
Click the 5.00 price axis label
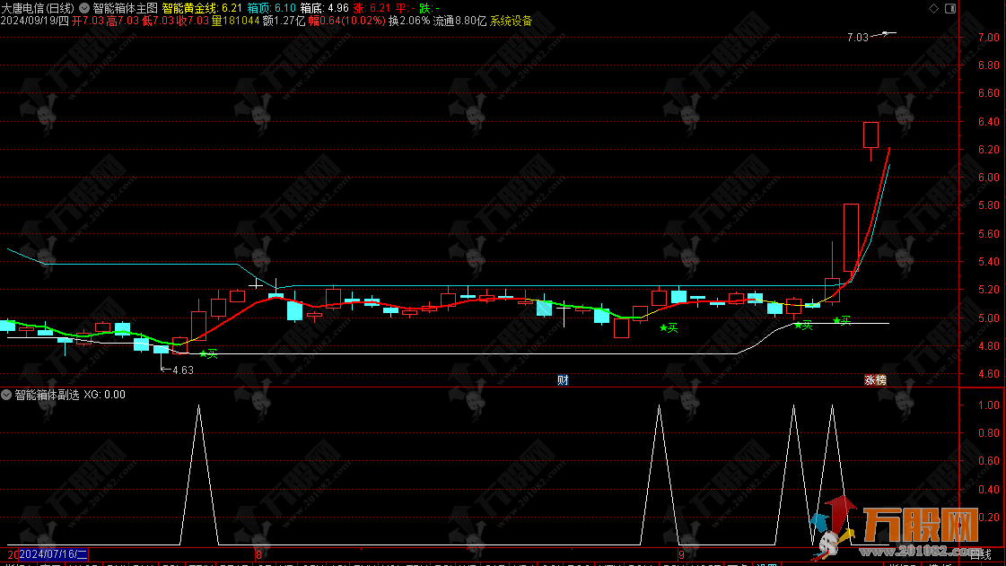point(989,318)
